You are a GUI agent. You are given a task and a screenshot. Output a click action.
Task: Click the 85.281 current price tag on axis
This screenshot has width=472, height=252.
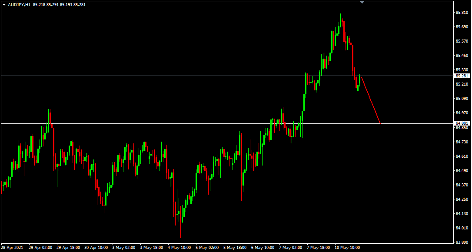pos(462,76)
